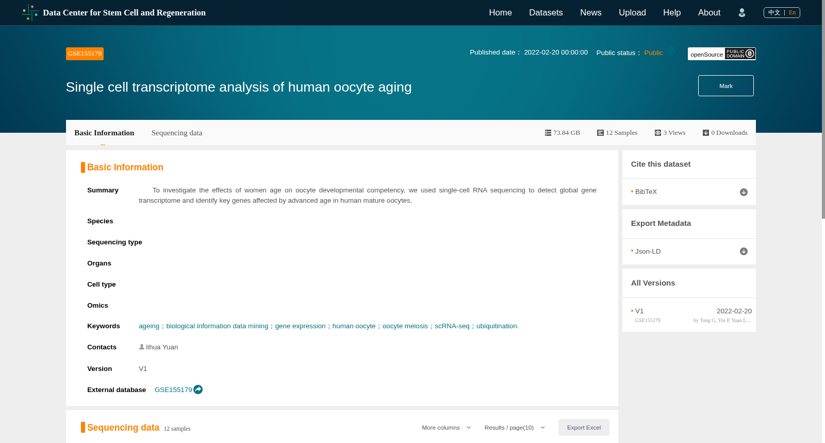Expand the BibTeX citation arrow
This screenshot has height=443, width=825.
point(744,192)
